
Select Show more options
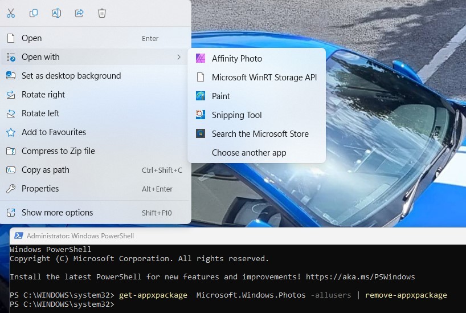pos(95,213)
